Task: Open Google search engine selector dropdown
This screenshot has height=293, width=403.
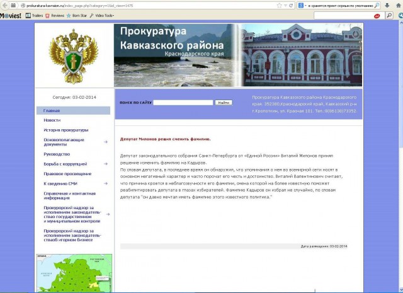Action: (x=302, y=6)
